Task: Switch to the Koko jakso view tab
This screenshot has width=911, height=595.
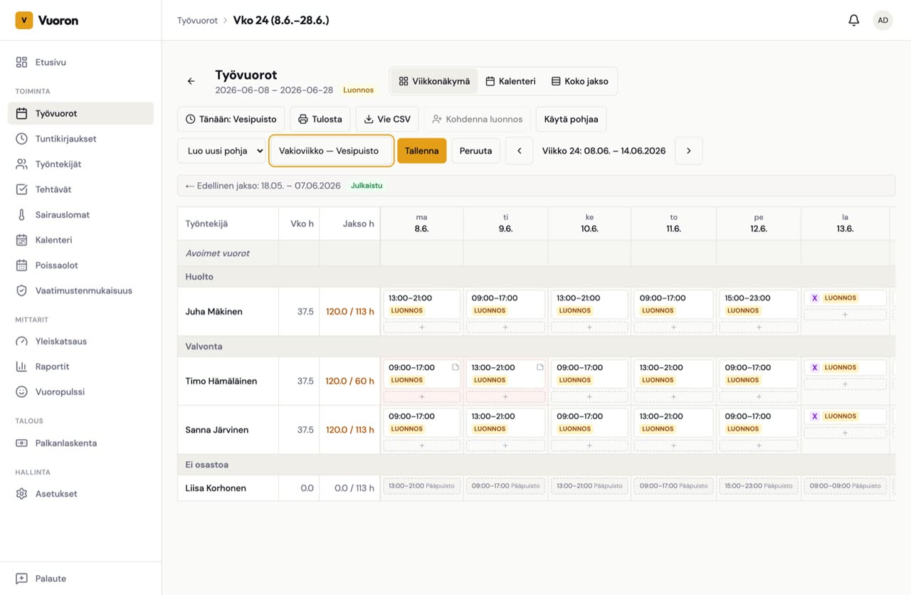Action: [579, 81]
